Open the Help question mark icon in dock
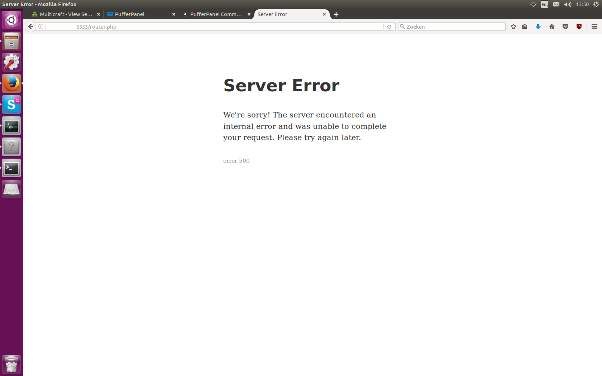This screenshot has width=602, height=376. [x=11, y=147]
